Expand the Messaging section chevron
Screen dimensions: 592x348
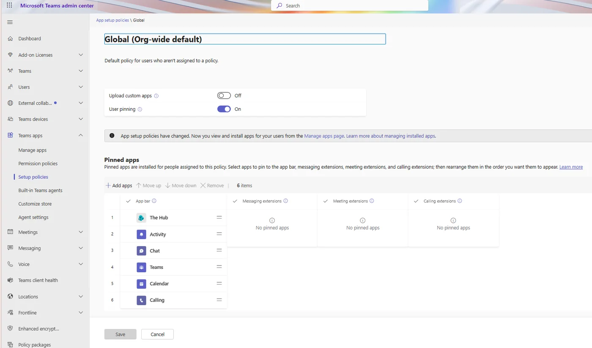click(81, 248)
